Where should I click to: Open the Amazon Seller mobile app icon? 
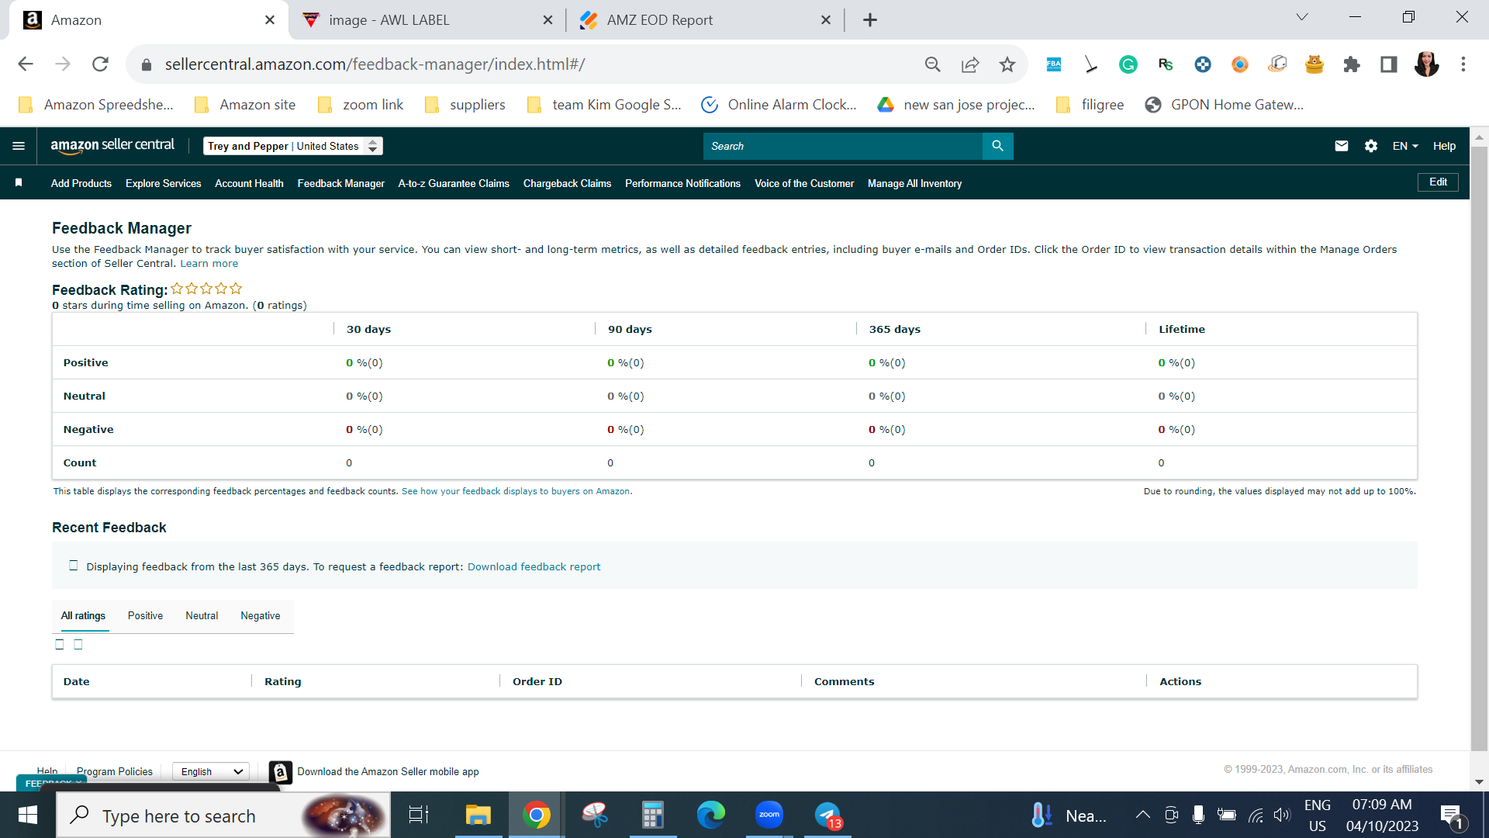pyautogui.click(x=280, y=772)
